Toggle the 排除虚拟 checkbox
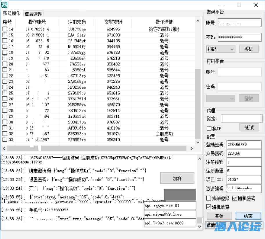 [209, 198]
